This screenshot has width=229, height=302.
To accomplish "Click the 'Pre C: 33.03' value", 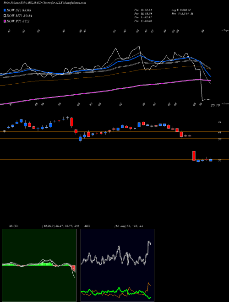I will coord(143,21).
